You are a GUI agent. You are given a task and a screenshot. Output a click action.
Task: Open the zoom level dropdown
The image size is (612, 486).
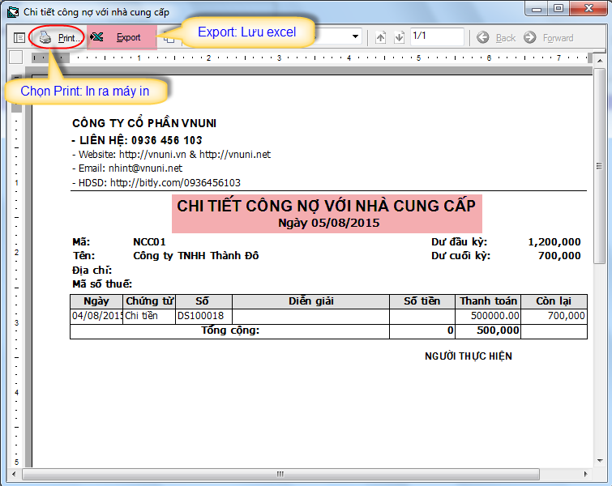[356, 37]
